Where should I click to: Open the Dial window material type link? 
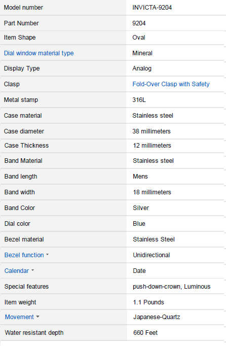click(x=39, y=53)
